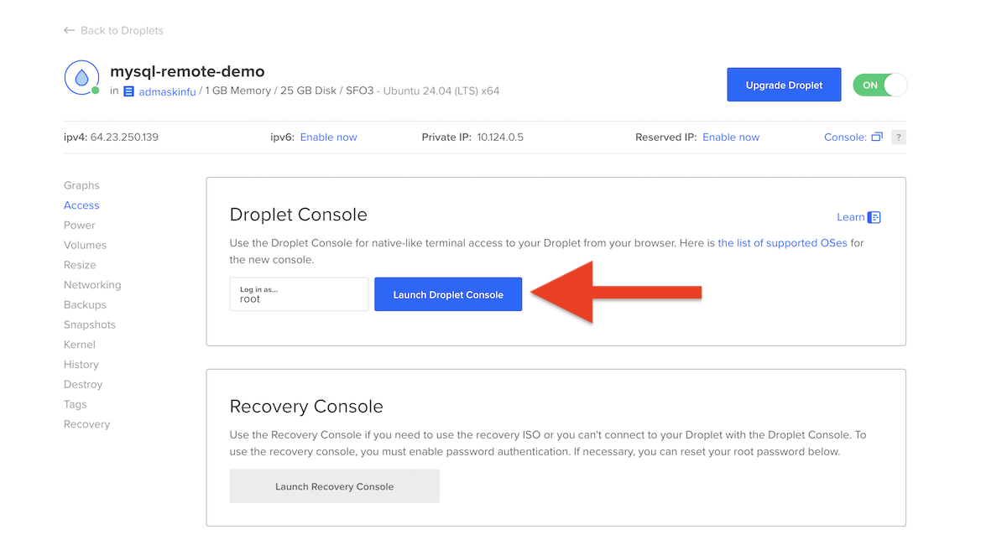Click the Learn book icon
1007x545 pixels.
pyautogui.click(x=874, y=217)
